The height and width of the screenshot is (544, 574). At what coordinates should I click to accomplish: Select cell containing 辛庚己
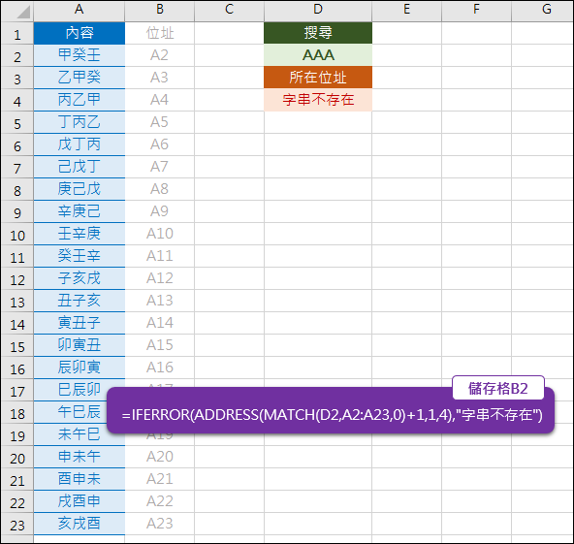(80, 211)
